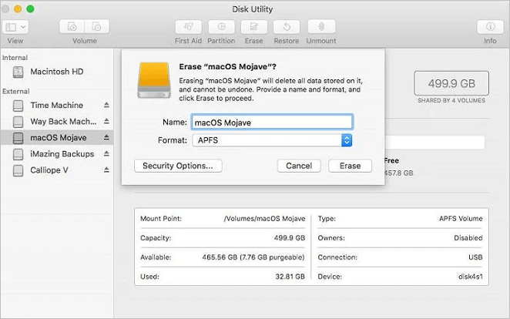This screenshot has width=510, height=319.
Task: Click the iMazing Backups drive icon
Action: tap(18, 154)
